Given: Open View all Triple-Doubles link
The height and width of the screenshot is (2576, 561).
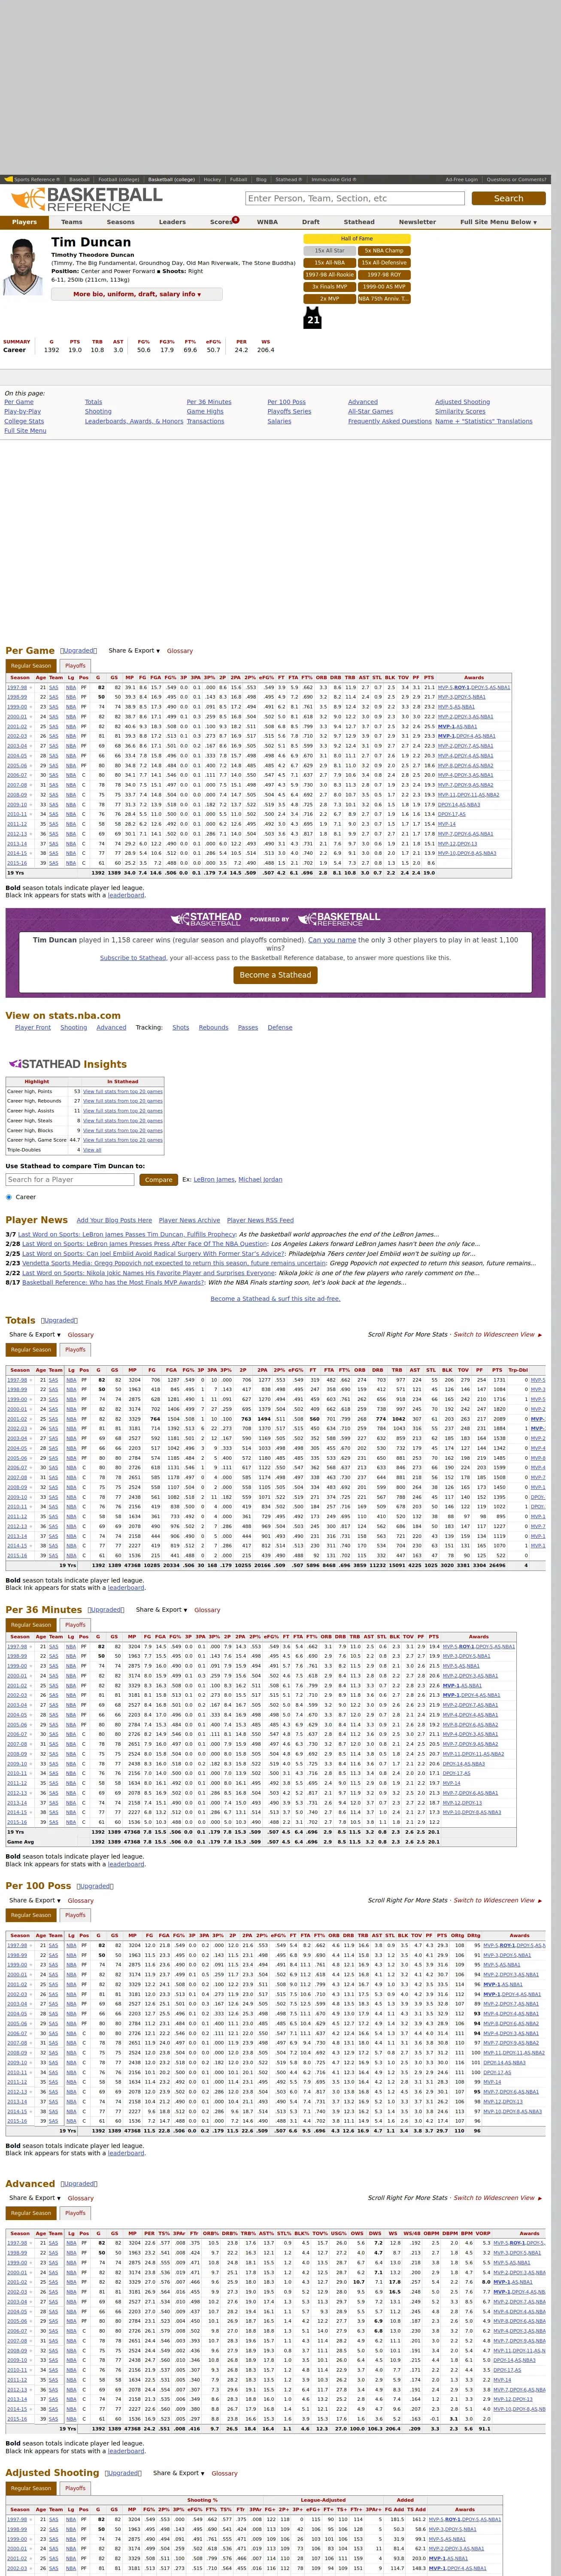Looking at the screenshot, I should 92,1150.
